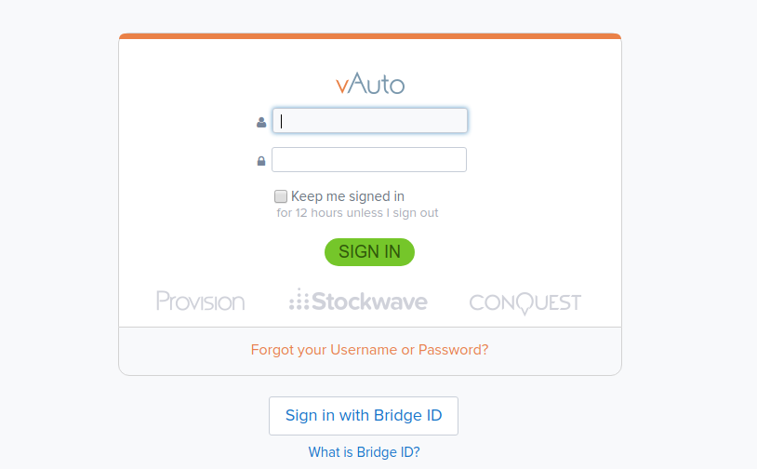
Task: Focus the password input field
Action: (369, 160)
